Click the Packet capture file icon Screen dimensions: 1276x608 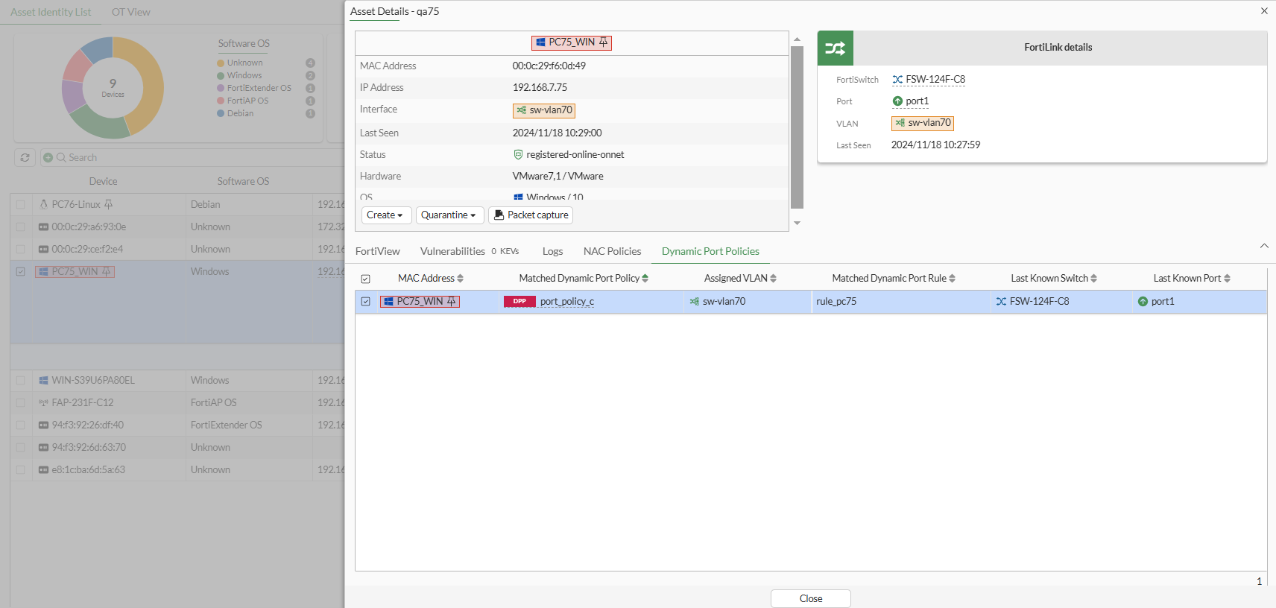pos(499,215)
